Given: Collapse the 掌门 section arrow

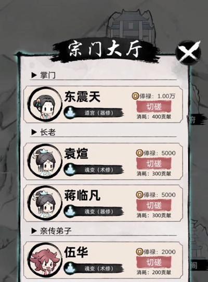Looking at the screenshot, I should 34,75.
